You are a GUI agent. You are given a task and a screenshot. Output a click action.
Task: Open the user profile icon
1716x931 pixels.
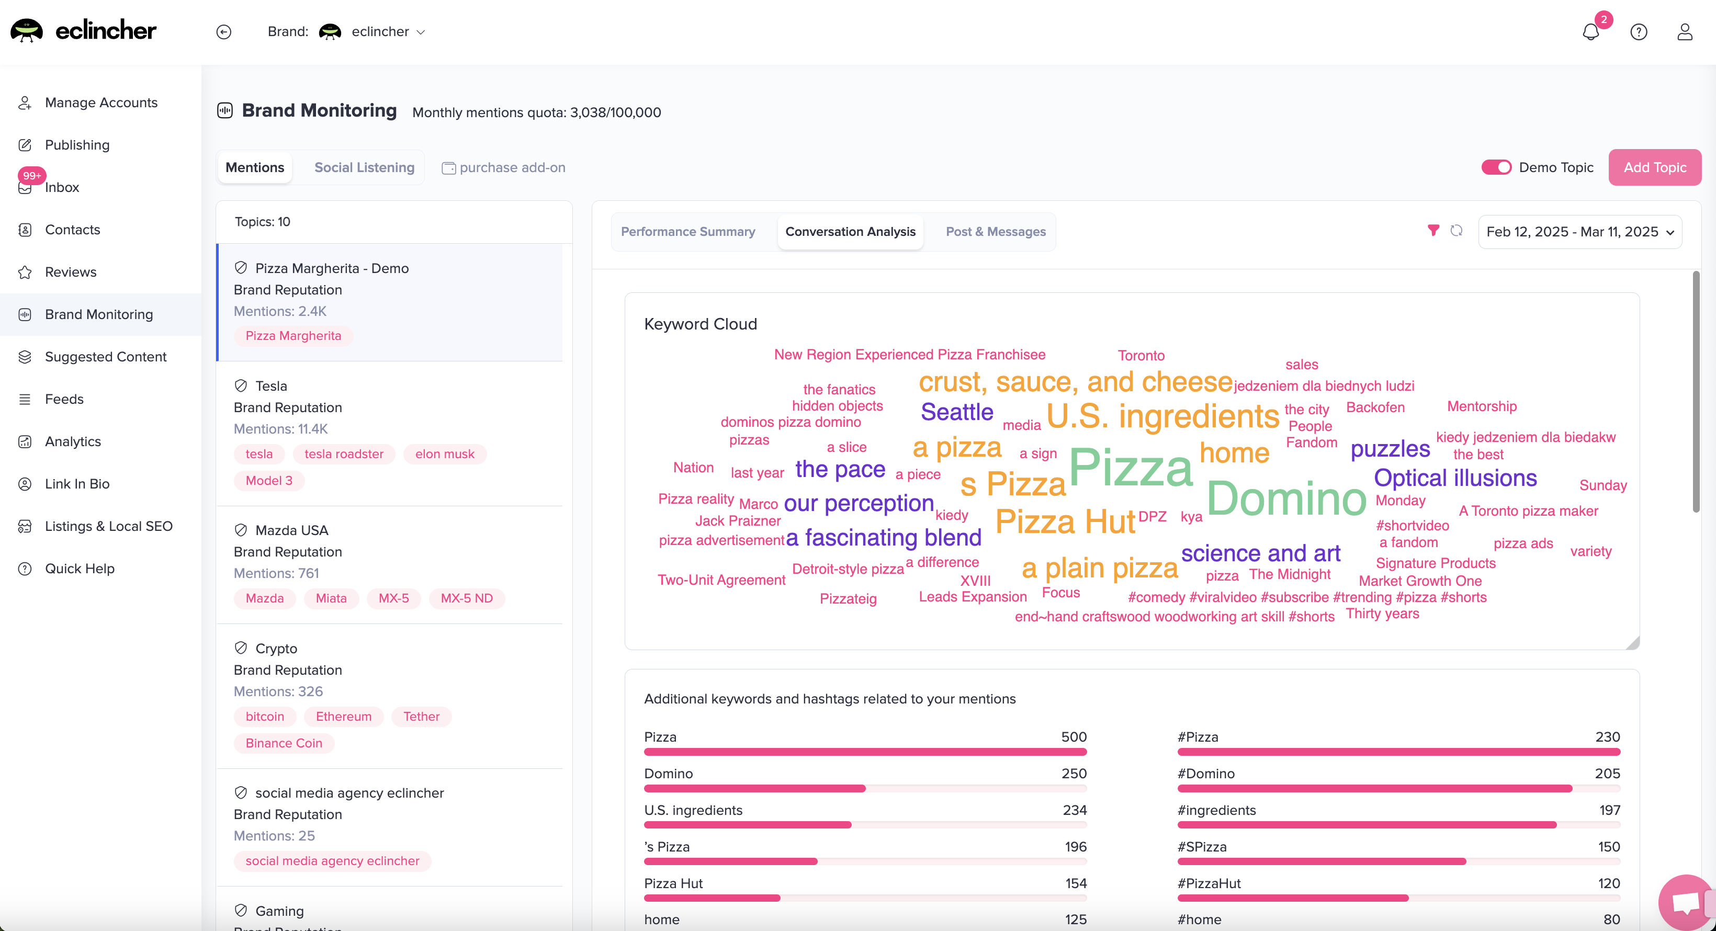pyautogui.click(x=1684, y=31)
